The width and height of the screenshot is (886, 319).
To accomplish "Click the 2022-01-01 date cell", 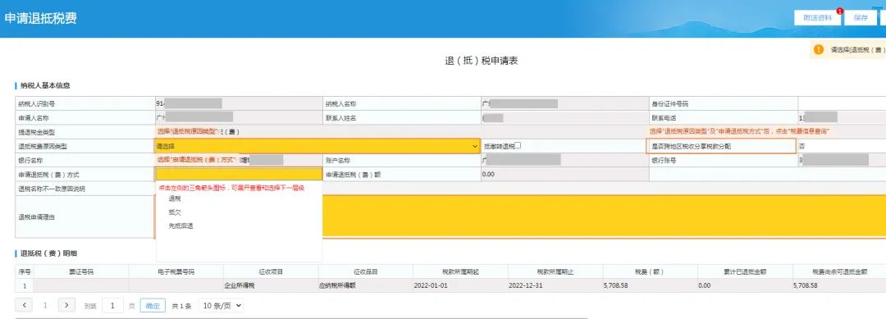I will click(x=460, y=285).
